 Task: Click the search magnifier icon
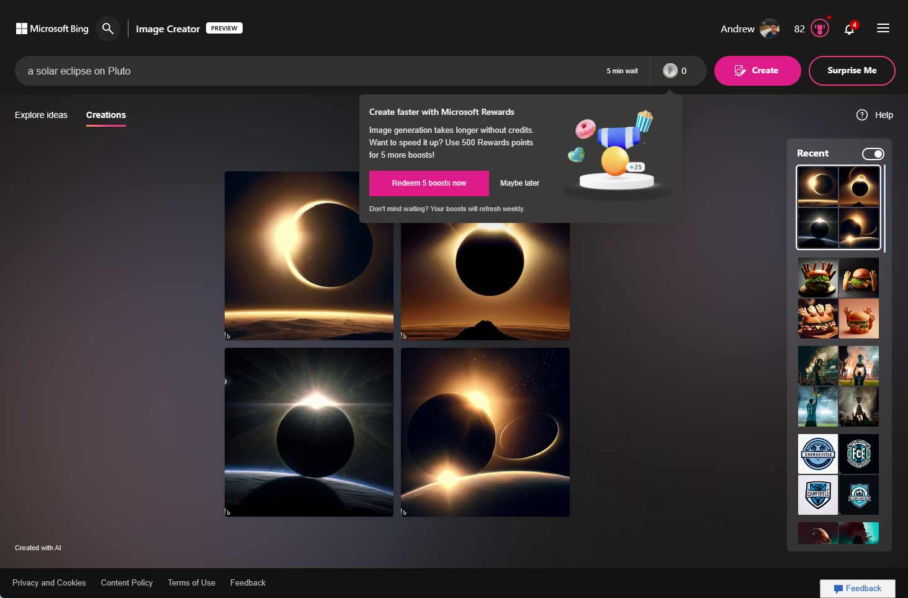coord(107,29)
